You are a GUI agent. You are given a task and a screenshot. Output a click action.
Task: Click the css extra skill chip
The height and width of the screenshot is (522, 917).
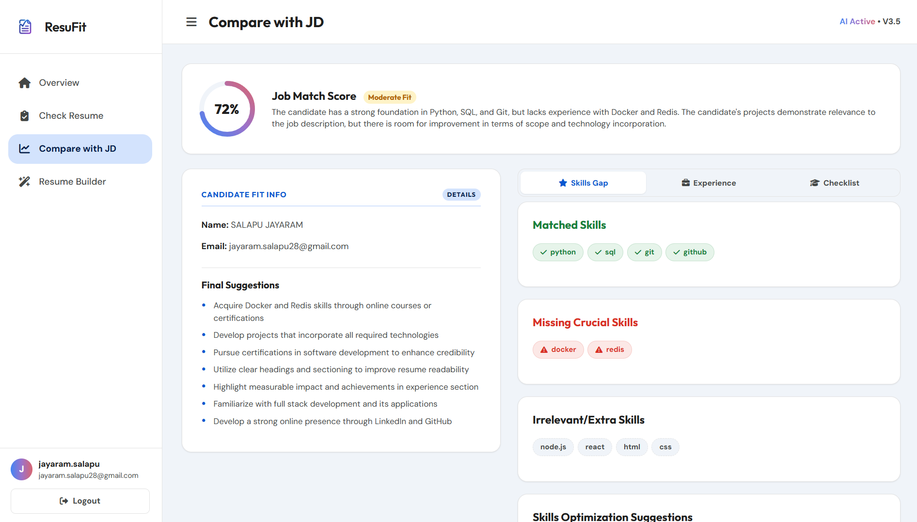[x=665, y=447]
